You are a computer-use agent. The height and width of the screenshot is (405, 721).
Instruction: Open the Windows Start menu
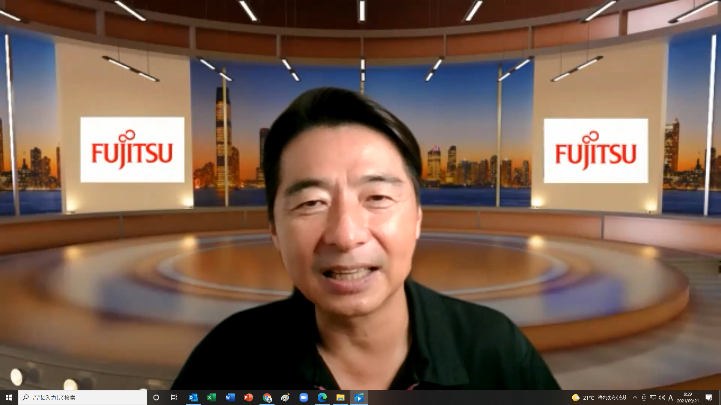tap(9, 397)
